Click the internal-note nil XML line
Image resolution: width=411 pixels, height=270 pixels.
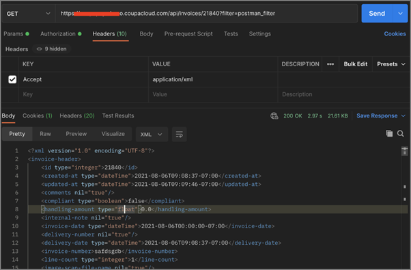[x=86, y=218]
